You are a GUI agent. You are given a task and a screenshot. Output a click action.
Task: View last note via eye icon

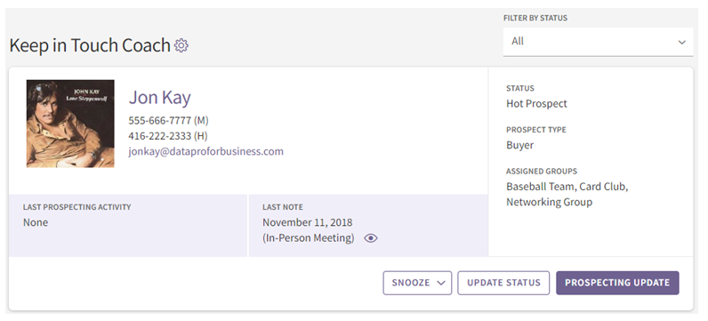click(x=371, y=238)
